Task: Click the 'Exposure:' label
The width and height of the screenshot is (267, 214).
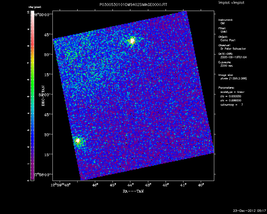Action: 225,62
